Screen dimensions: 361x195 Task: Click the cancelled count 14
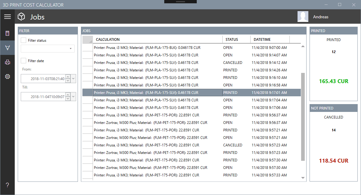coord(334,130)
